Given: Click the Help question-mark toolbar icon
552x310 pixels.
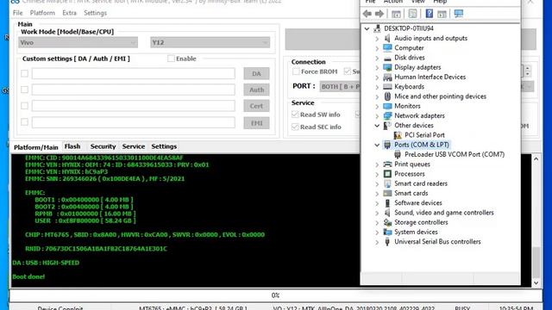Looking at the screenshot, I should coord(430,14).
